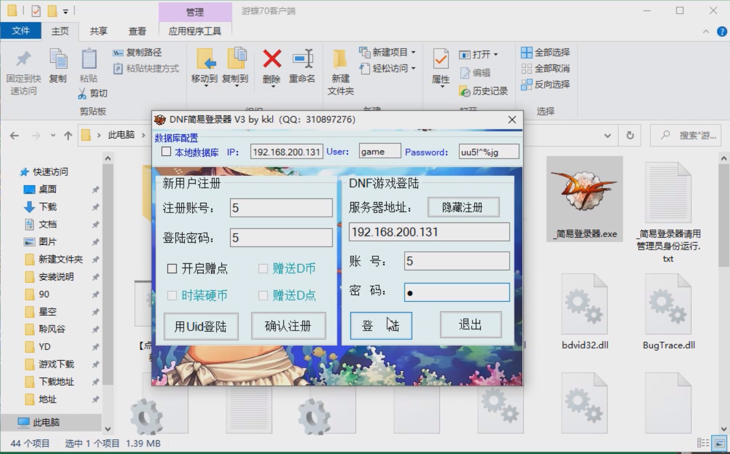Click the 登陆 button
This screenshot has width=730, height=454.
click(381, 326)
